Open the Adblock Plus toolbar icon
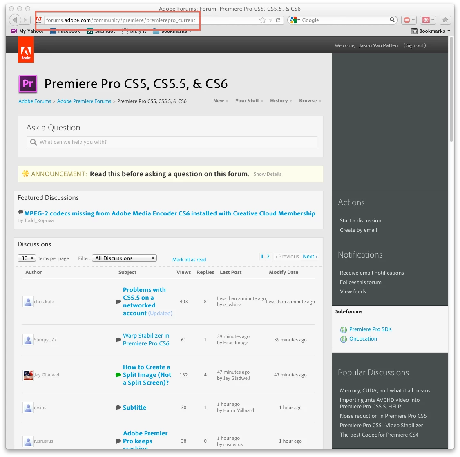460x457 pixels. click(409, 20)
